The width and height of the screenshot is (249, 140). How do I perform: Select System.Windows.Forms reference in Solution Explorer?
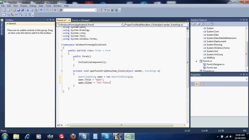tap(218, 48)
